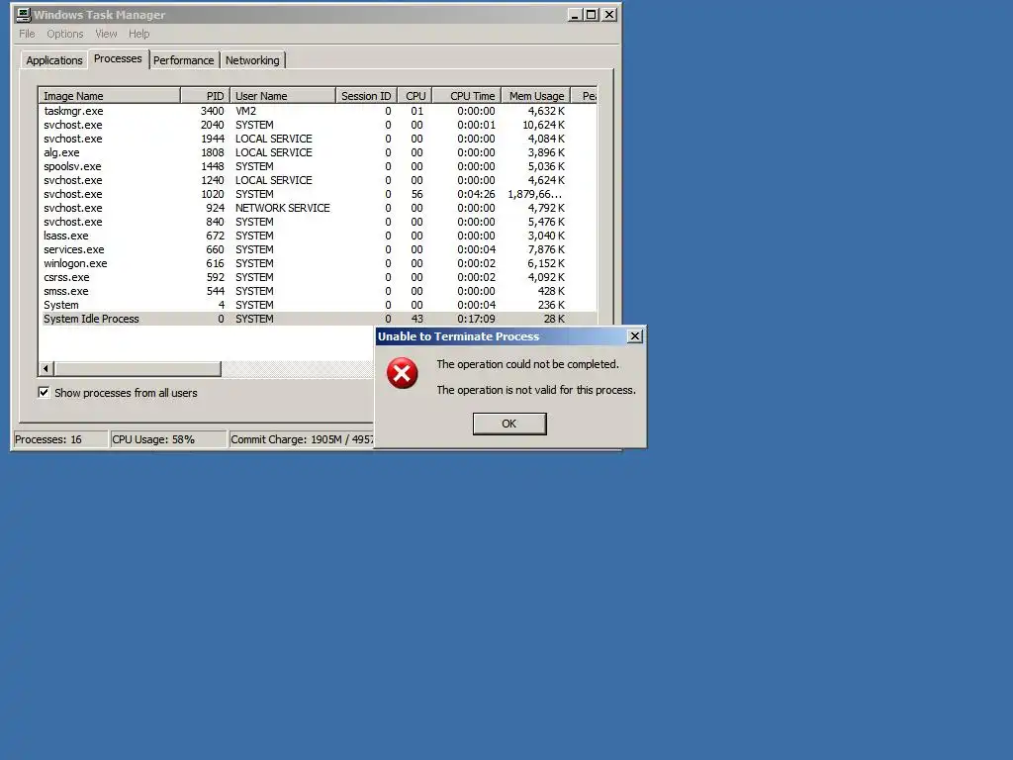Click the horizontal scrollbar thumb
Viewport: 1013px width, 760px height.
coord(138,368)
